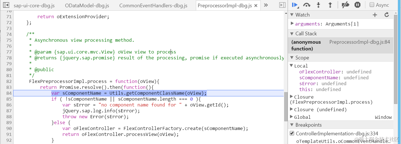Select the PreprocessorImpl-dbg.js tab
Image resolution: width=401 pixels, height=144 pixels.
pos(225,5)
